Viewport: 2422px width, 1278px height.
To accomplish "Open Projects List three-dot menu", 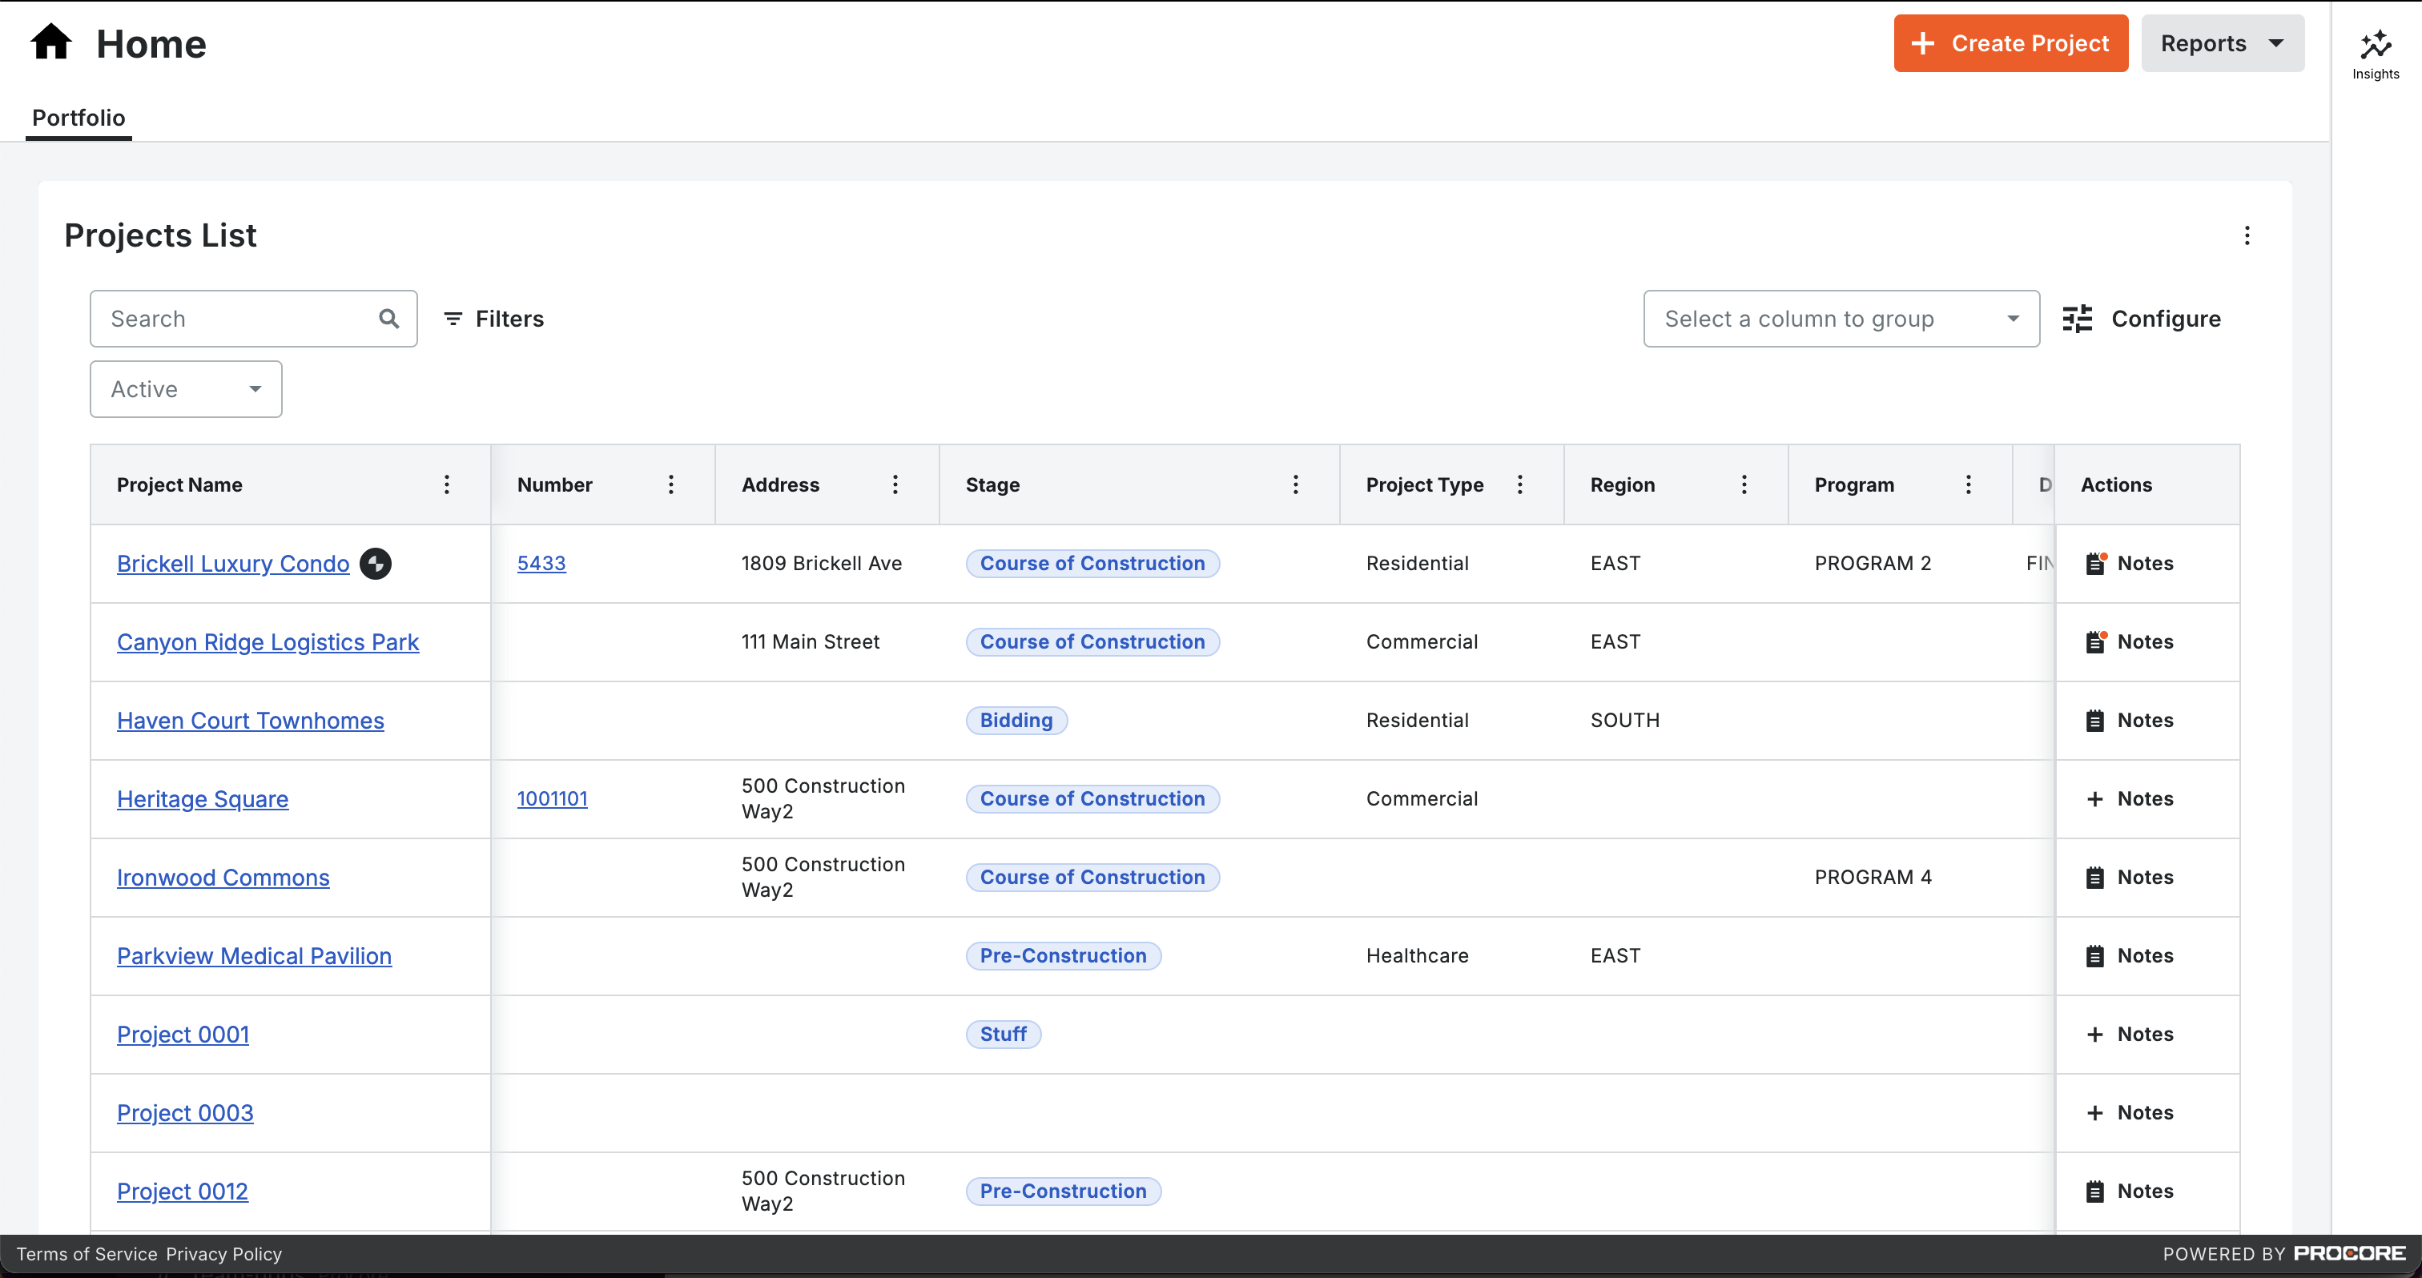I will point(2247,236).
